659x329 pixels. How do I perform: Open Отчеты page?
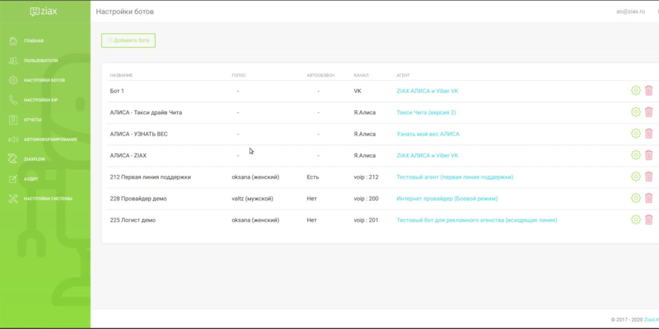(33, 120)
